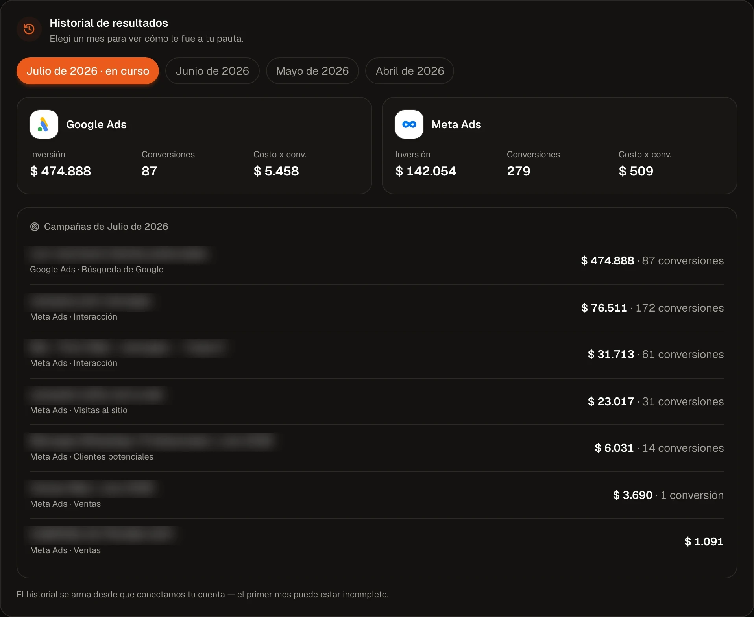Click the orange history clock icon

click(x=29, y=29)
